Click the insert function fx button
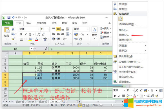This screenshot has height=109, width=164. pos(46,49)
